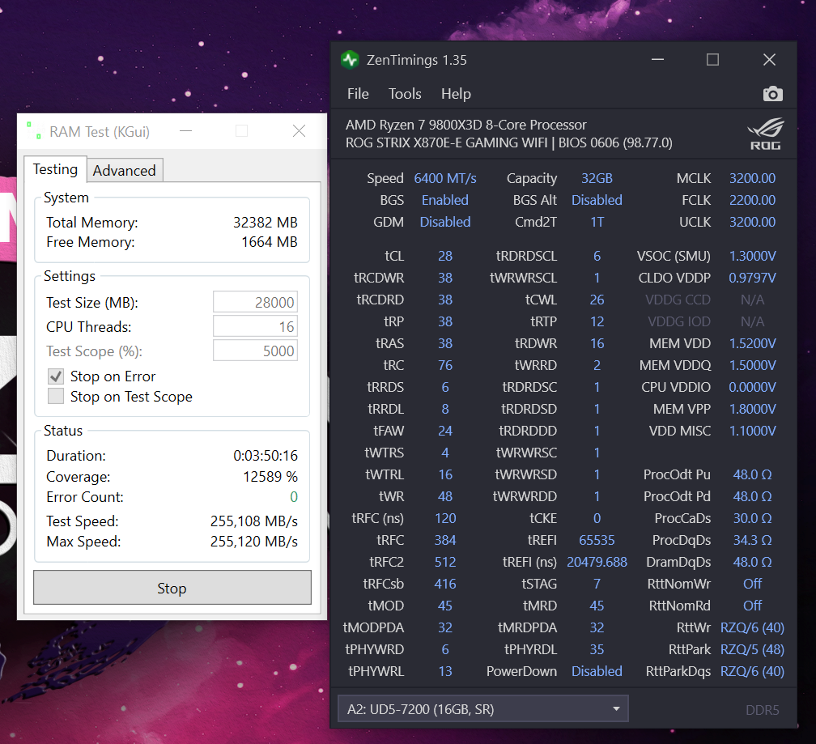Click the tREFI (ns) value 20479.688
The height and width of the screenshot is (744, 816).
597,562
